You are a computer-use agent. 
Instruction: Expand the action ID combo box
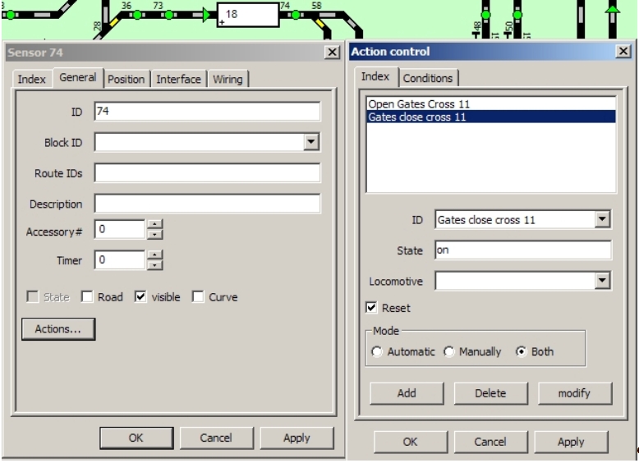[x=604, y=219]
